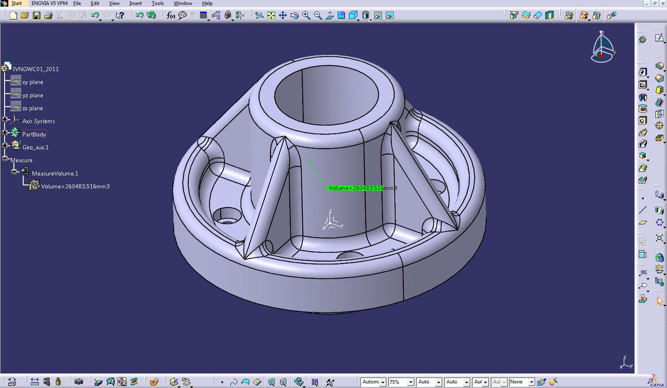This screenshot has width=667, height=388.
Task: Click the Fit All In view icon
Action: [271, 16]
